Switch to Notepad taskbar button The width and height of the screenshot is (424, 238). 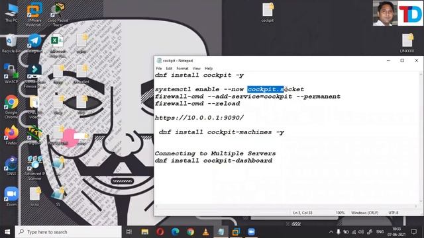(x=221, y=232)
